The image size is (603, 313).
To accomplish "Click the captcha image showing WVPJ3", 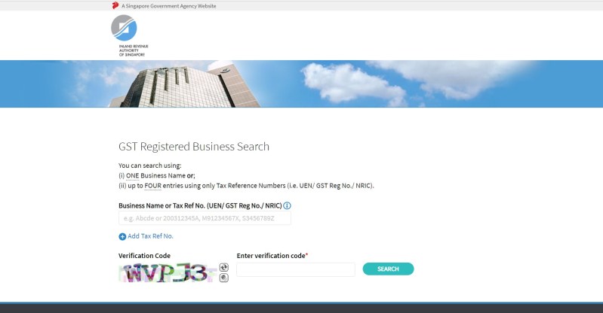I will [x=168, y=272].
